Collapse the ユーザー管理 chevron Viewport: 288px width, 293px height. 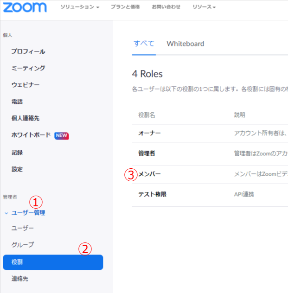point(6,213)
